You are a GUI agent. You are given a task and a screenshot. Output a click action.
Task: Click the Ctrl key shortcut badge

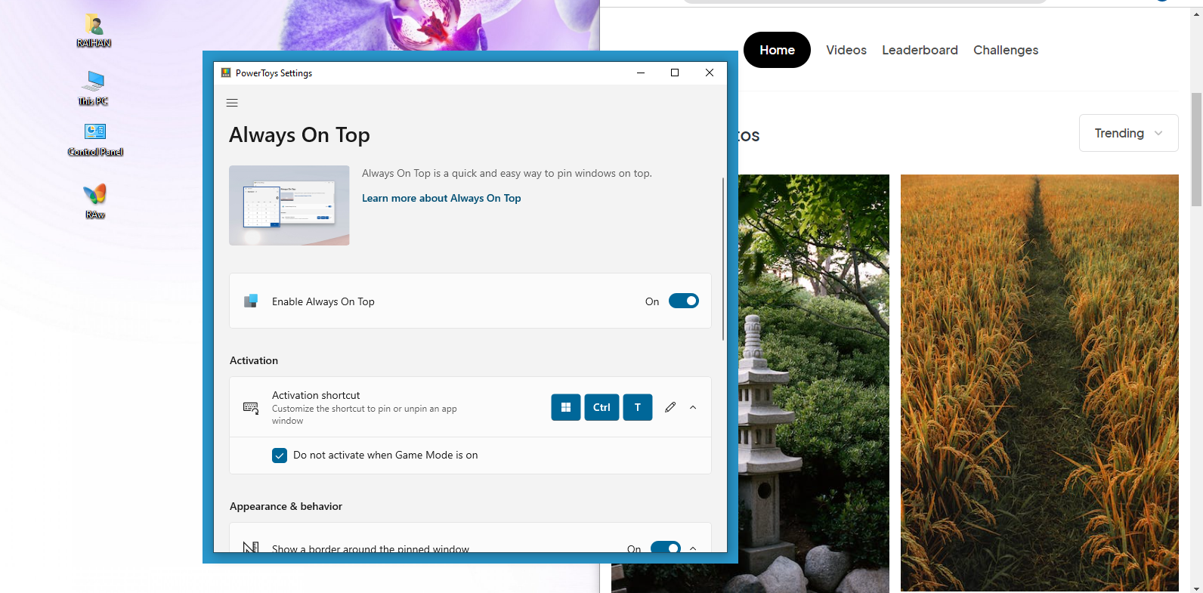pyautogui.click(x=601, y=407)
